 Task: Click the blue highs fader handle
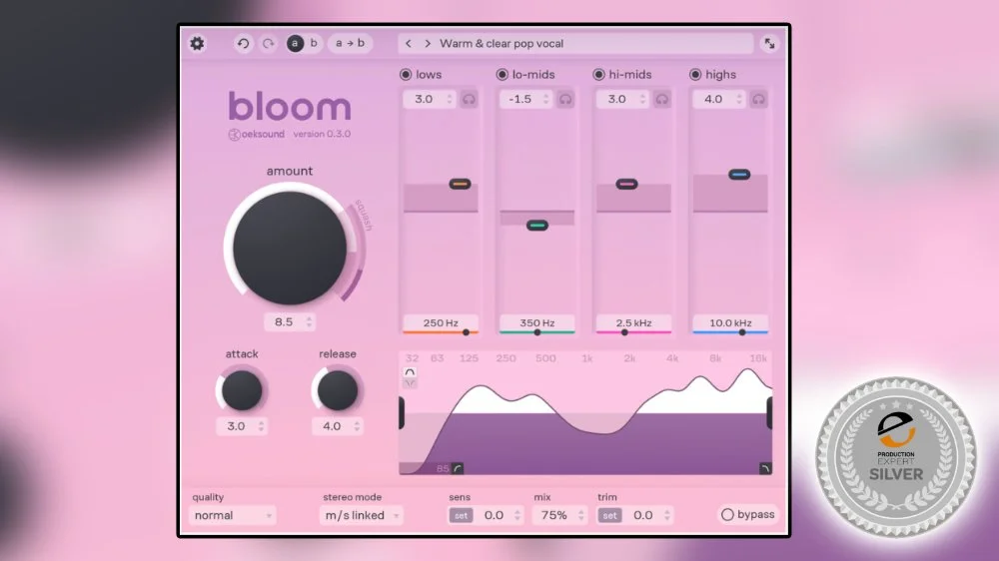click(739, 175)
